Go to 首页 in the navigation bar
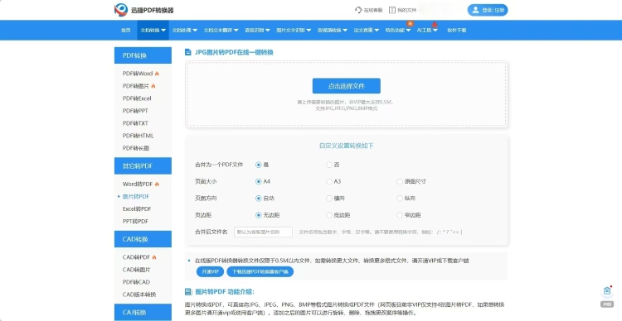This screenshot has height=321, width=622. pyautogui.click(x=126, y=30)
